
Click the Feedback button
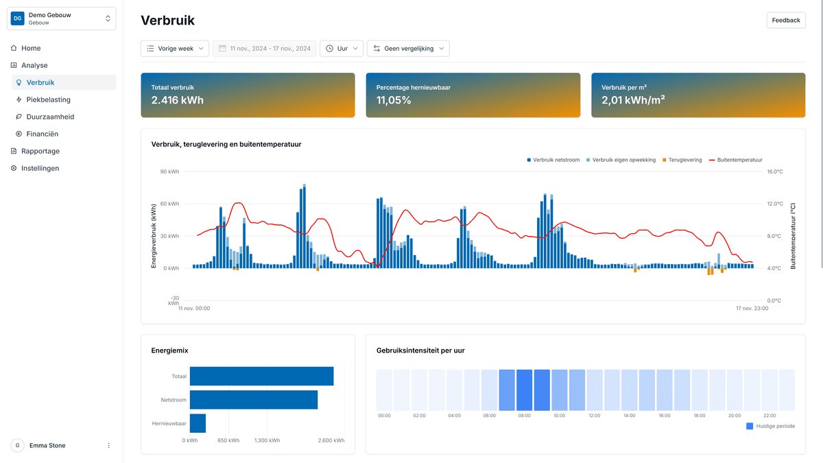pyautogui.click(x=786, y=20)
